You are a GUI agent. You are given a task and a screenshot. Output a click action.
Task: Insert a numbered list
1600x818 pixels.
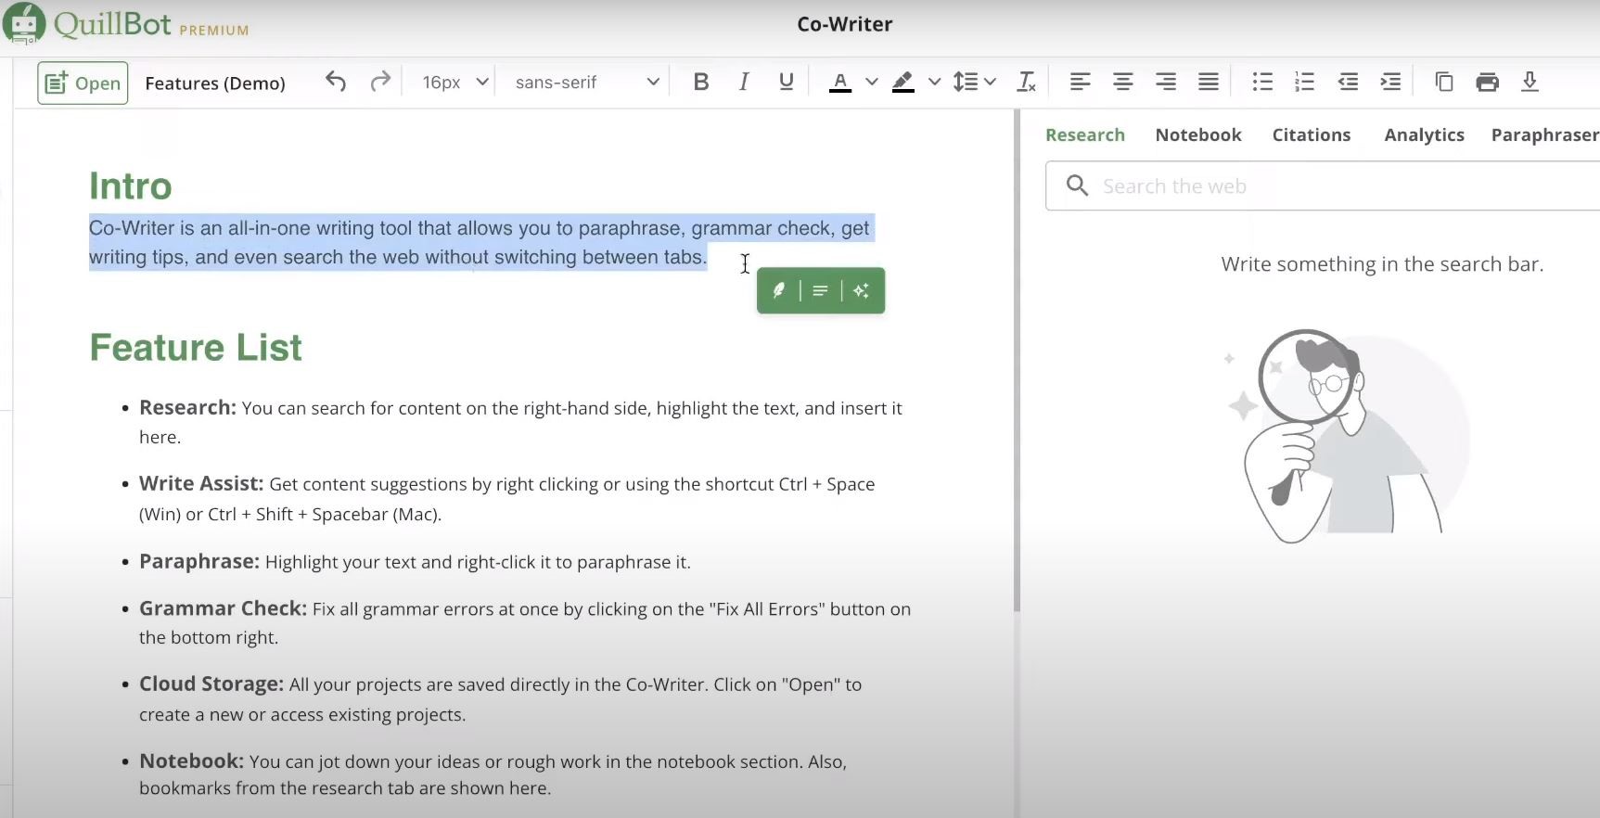[1305, 83]
